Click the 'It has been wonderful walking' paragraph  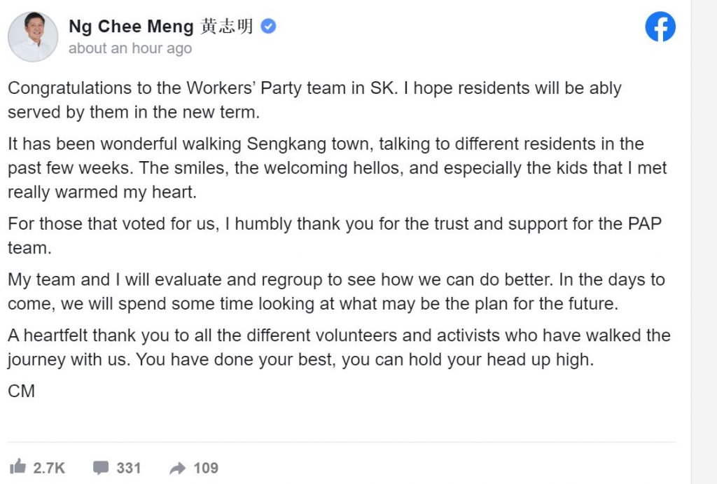(x=337, y=168)
